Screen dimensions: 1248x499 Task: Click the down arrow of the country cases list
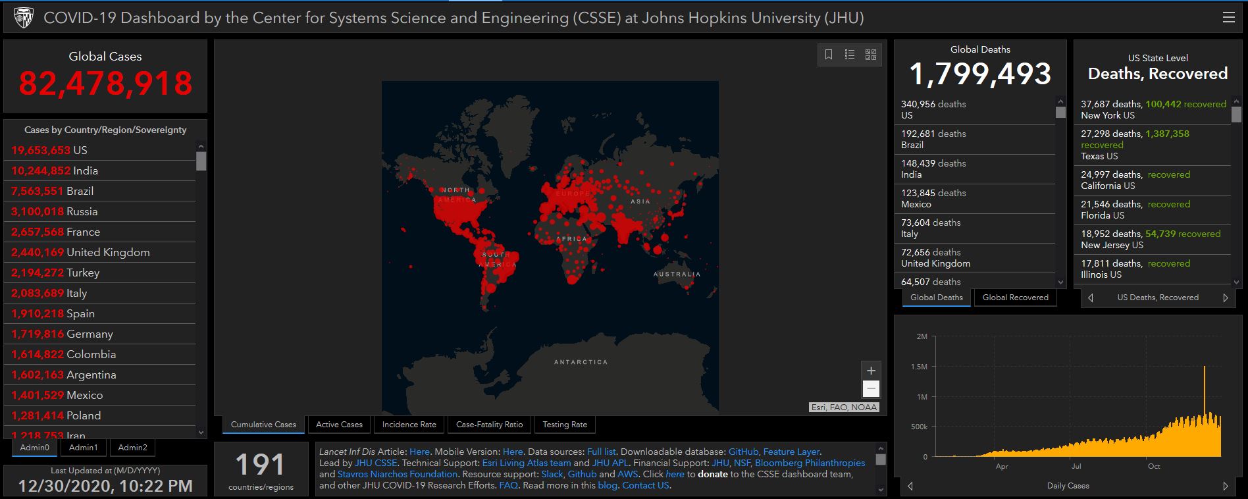201,433
